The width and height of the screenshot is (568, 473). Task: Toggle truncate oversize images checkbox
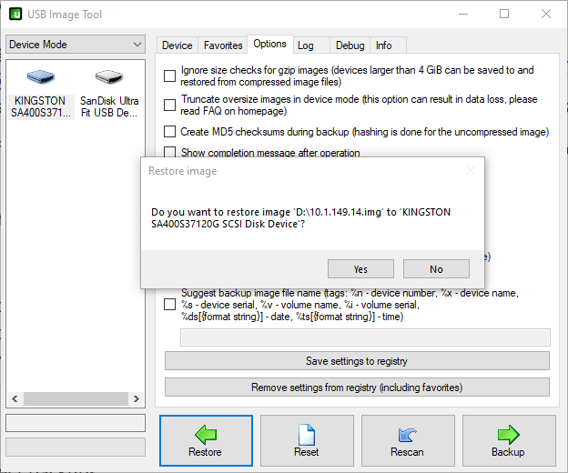coord(169,105)
